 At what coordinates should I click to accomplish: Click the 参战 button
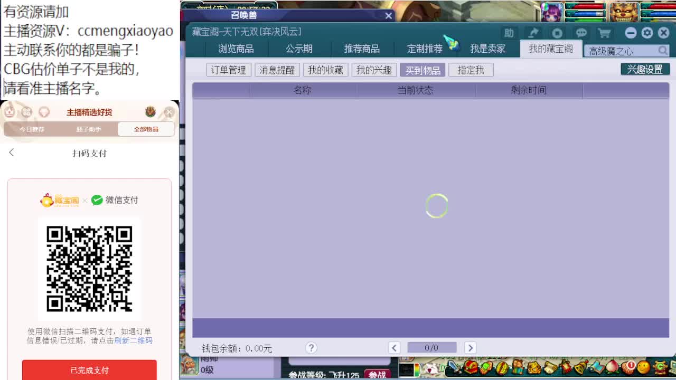click(x=377, y=375)
